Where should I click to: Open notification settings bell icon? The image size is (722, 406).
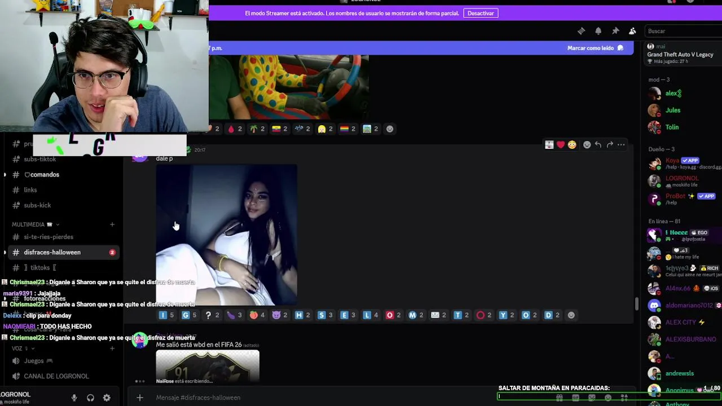pos(598,31)
